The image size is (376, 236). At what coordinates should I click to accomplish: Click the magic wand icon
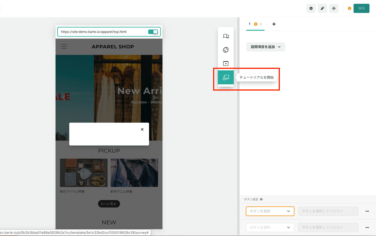[x=322, y=8]
